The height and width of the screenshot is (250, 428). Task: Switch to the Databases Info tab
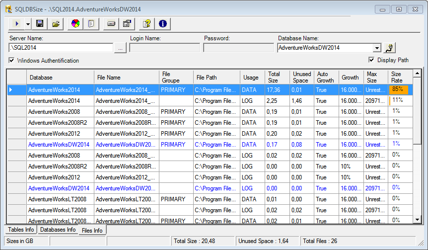[x=58, y=230]
